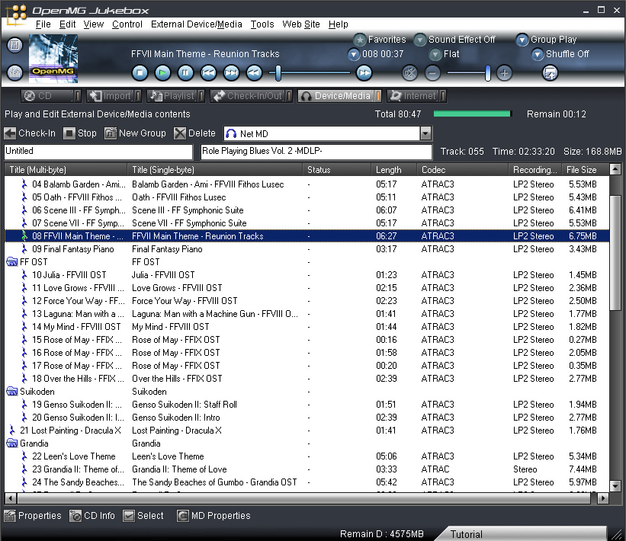Screen dimensions: 626x541
Task: Open the equalizer spectrum icon
Action: (x=14, y=72)
